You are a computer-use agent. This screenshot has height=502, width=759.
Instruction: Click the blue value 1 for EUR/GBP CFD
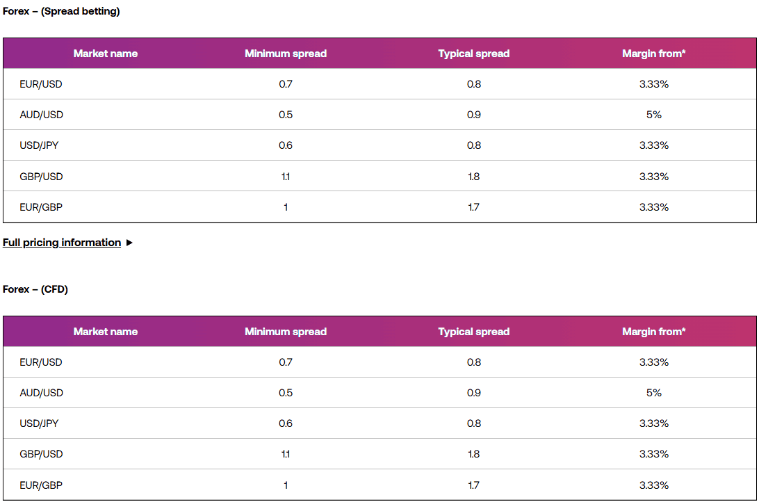point(286,485)
